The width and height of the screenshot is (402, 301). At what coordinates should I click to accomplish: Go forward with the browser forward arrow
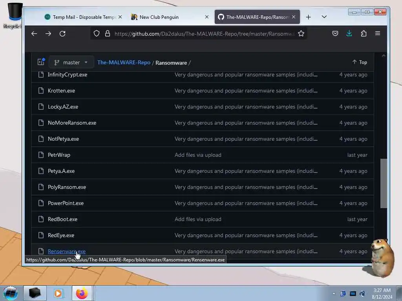48,34
